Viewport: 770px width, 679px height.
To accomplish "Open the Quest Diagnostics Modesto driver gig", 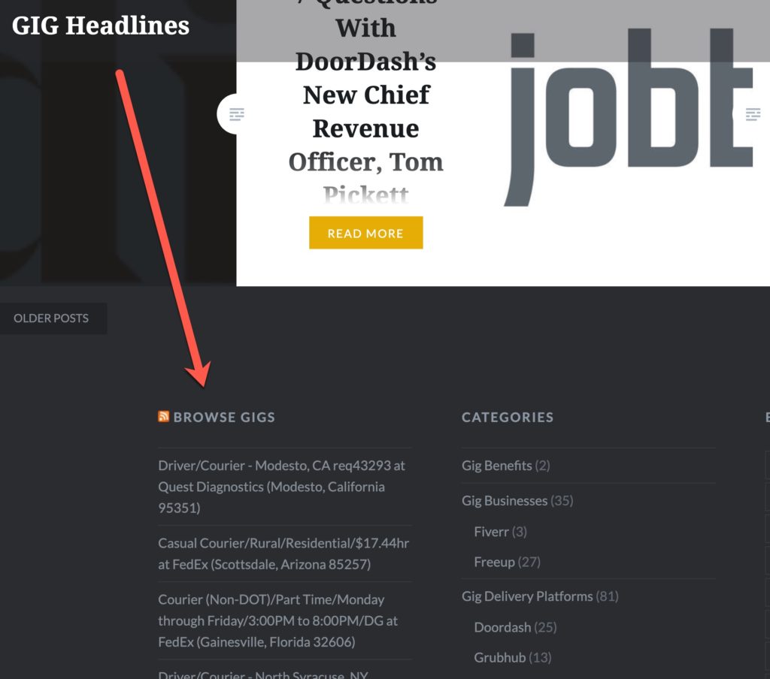I will pos(281,486).
